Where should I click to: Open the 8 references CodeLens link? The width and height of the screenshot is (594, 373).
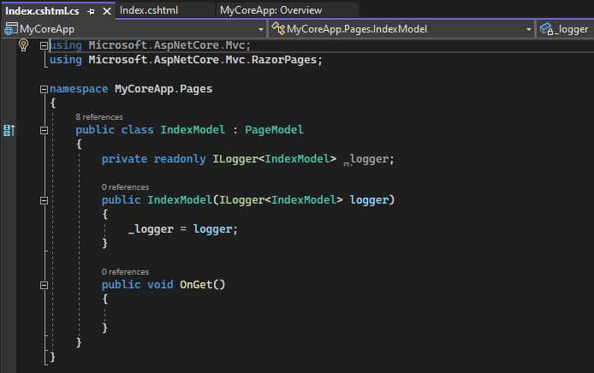(x=99, y=117)
